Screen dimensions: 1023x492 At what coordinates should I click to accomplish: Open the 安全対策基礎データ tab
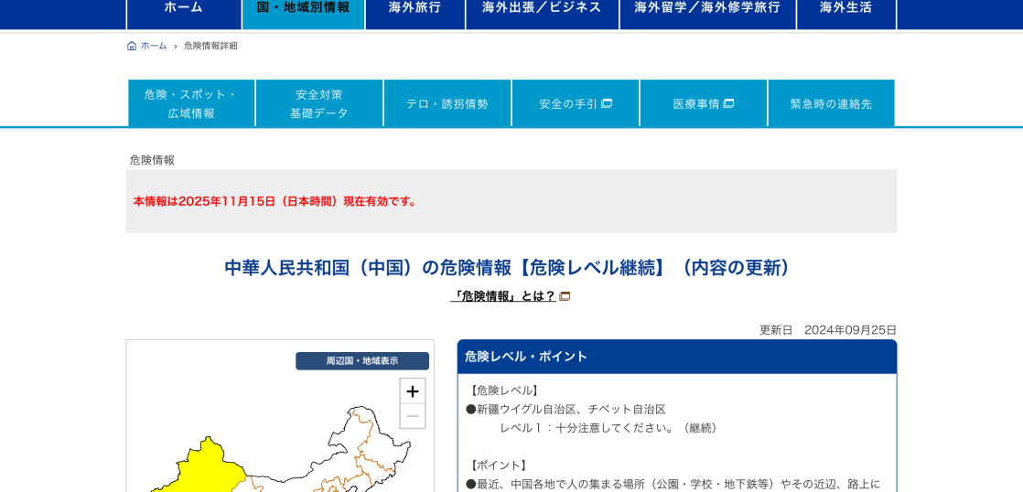click(x=319, y=103)
